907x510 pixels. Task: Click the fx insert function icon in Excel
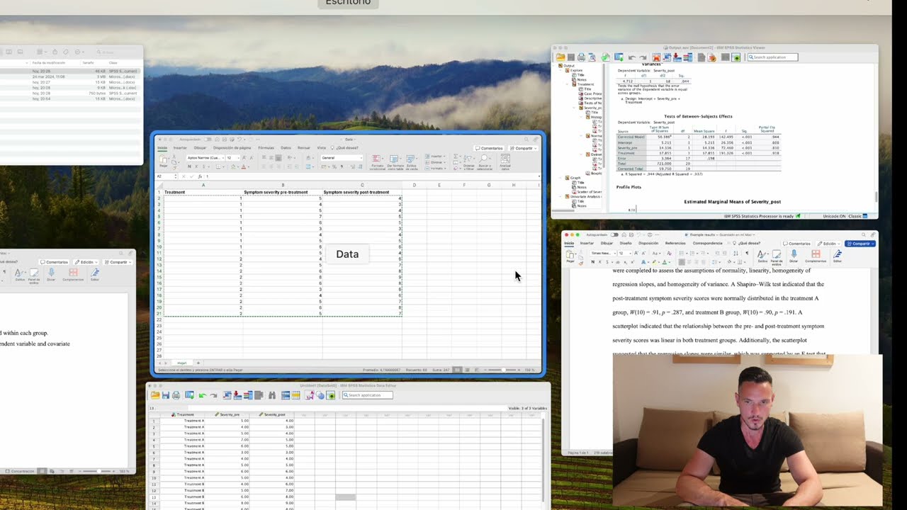[200, 176]
